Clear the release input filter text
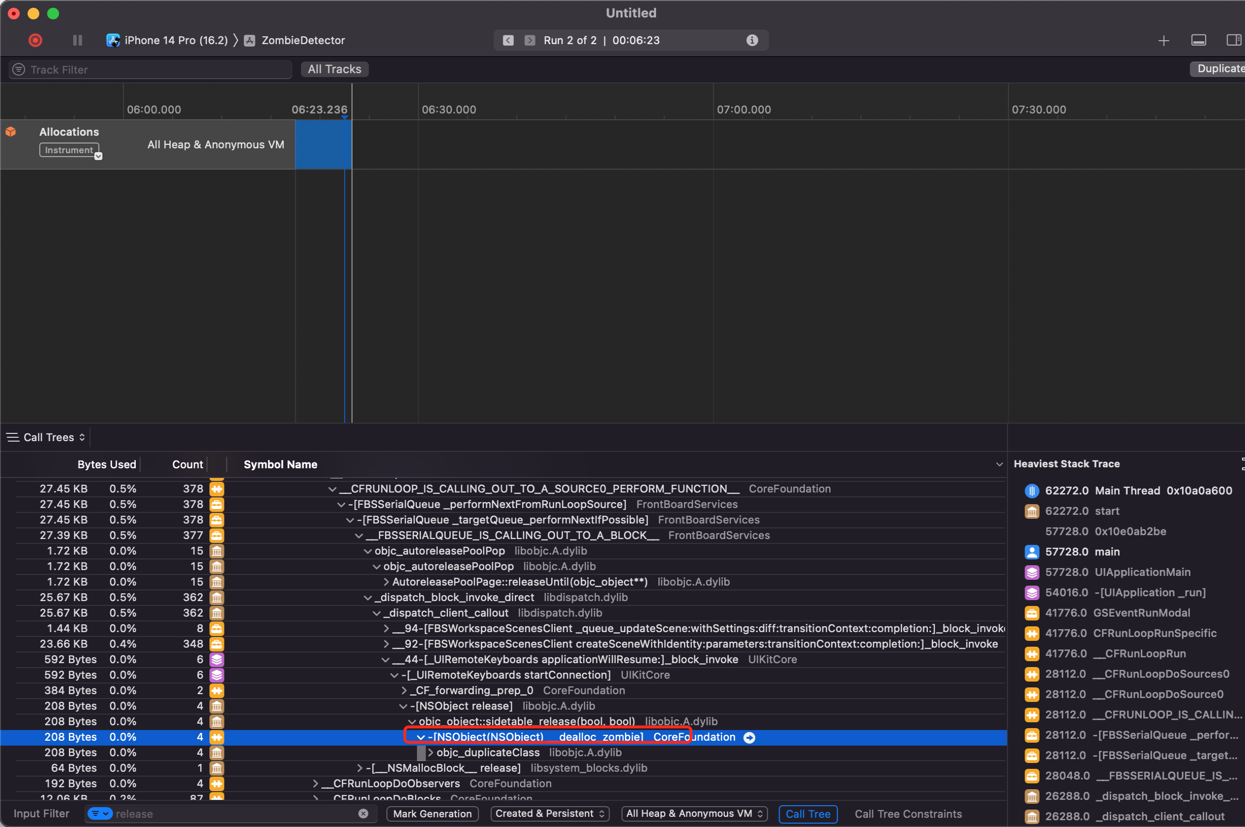 (x=363, y=813)
